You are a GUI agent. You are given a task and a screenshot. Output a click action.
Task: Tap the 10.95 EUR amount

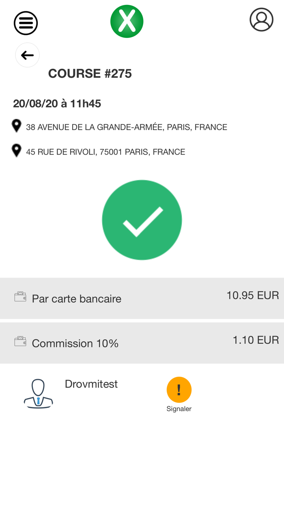[x=252, y=295]
